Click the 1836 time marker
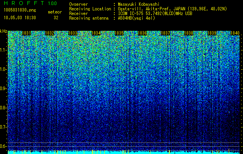The width and height of the screenshot is (243, 154). pos(142,33)
